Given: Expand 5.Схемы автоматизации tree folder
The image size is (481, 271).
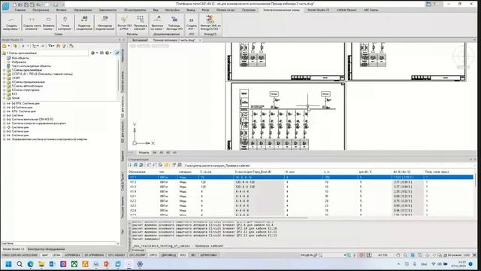Looking at the screenshot, I should [4, 86].
